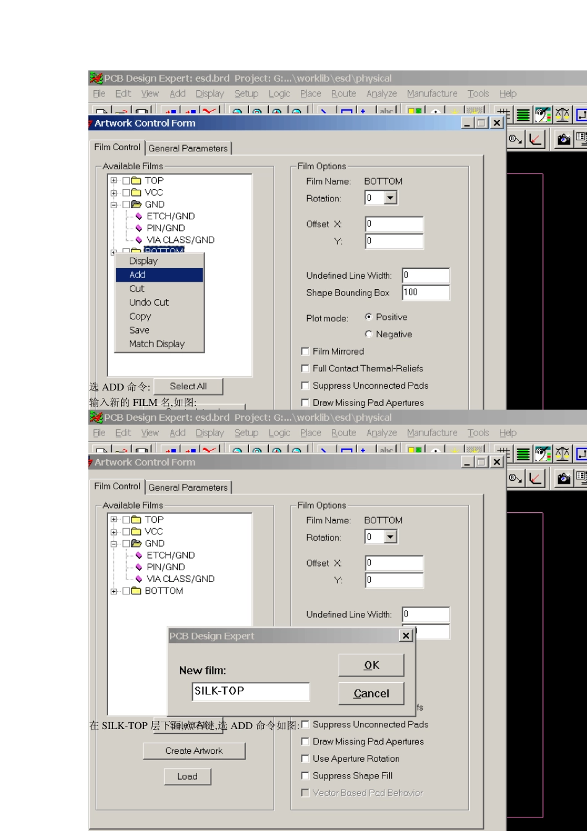Enable the Film Mirrored checkbox
This screenshot has width=587, height=831.
coord(305,352)
